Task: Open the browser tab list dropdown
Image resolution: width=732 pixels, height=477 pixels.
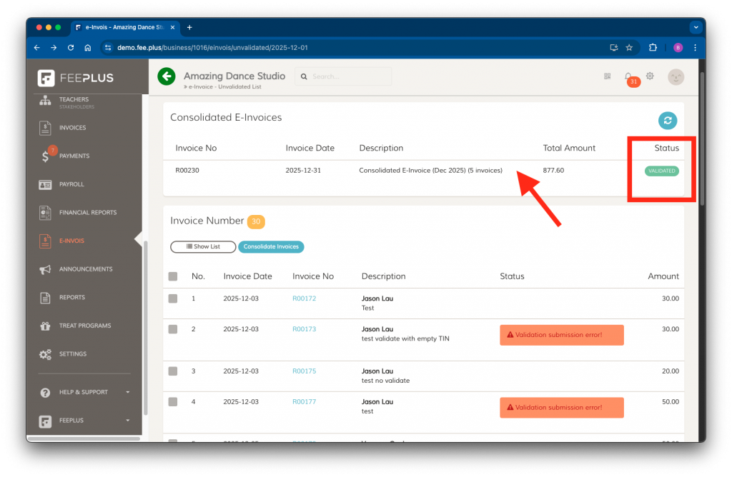Action: (695, 27)
